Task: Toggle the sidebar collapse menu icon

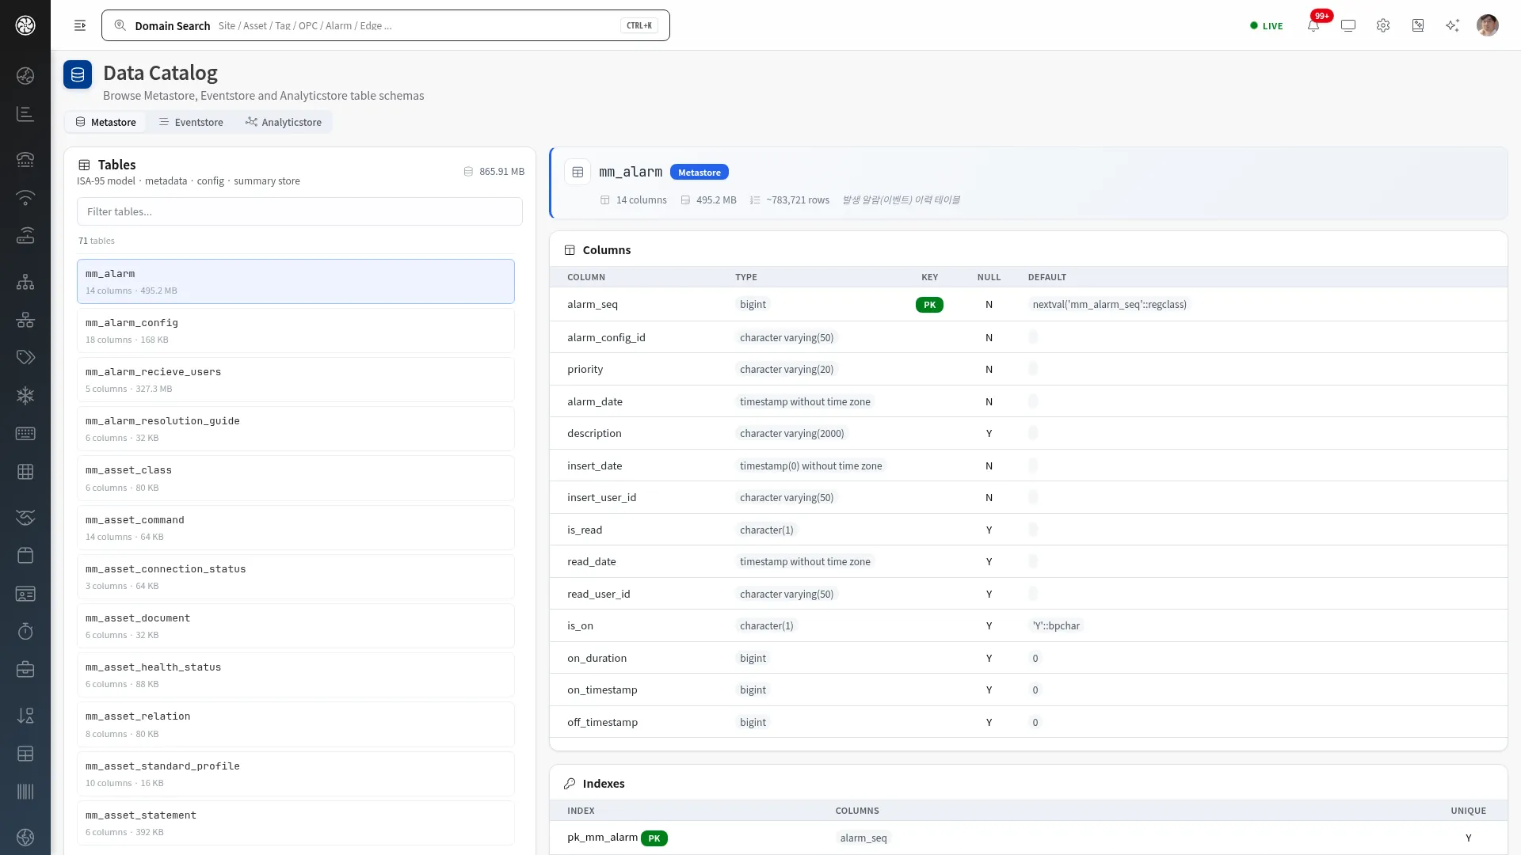Action: click(x=80, y=25)
